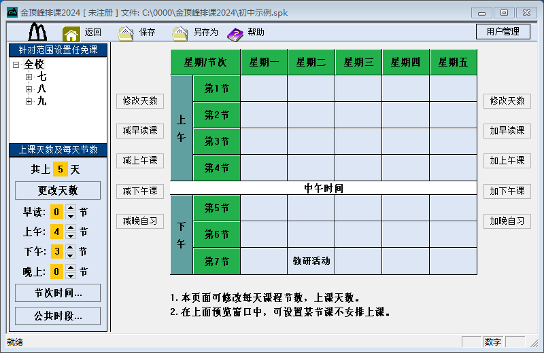
Task: Increase 上午 period count
Action: pyautogui.click(x=71, y=228)
